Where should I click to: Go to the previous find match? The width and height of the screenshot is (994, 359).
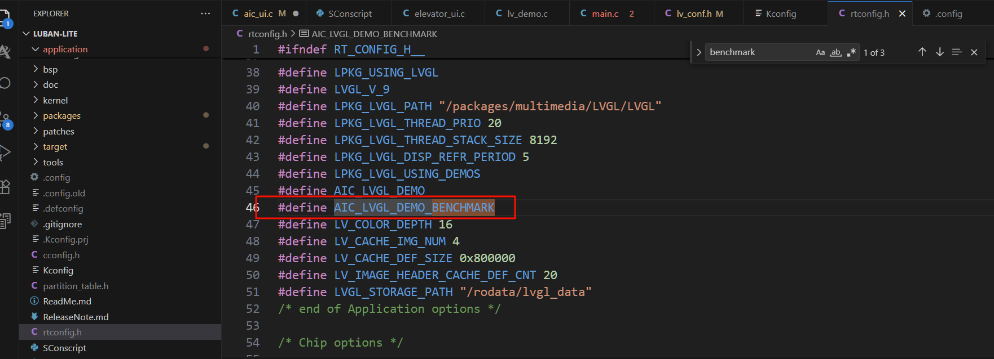coord(922,52)
